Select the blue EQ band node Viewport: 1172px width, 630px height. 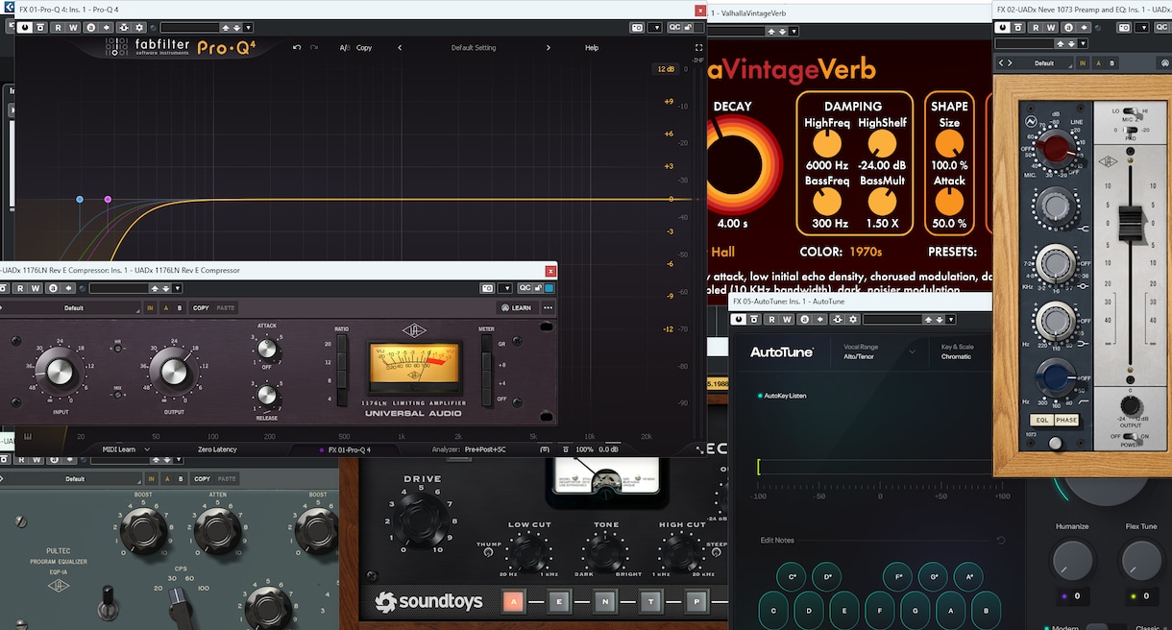coord(80,200)
